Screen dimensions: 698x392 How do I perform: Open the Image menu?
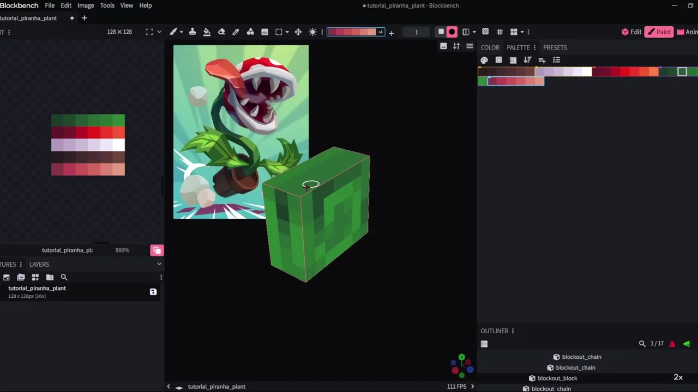[x=86, y=5]
